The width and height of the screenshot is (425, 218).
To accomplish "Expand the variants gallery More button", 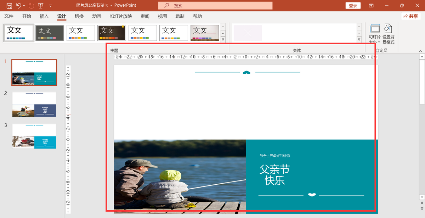I will pos(359,39).
